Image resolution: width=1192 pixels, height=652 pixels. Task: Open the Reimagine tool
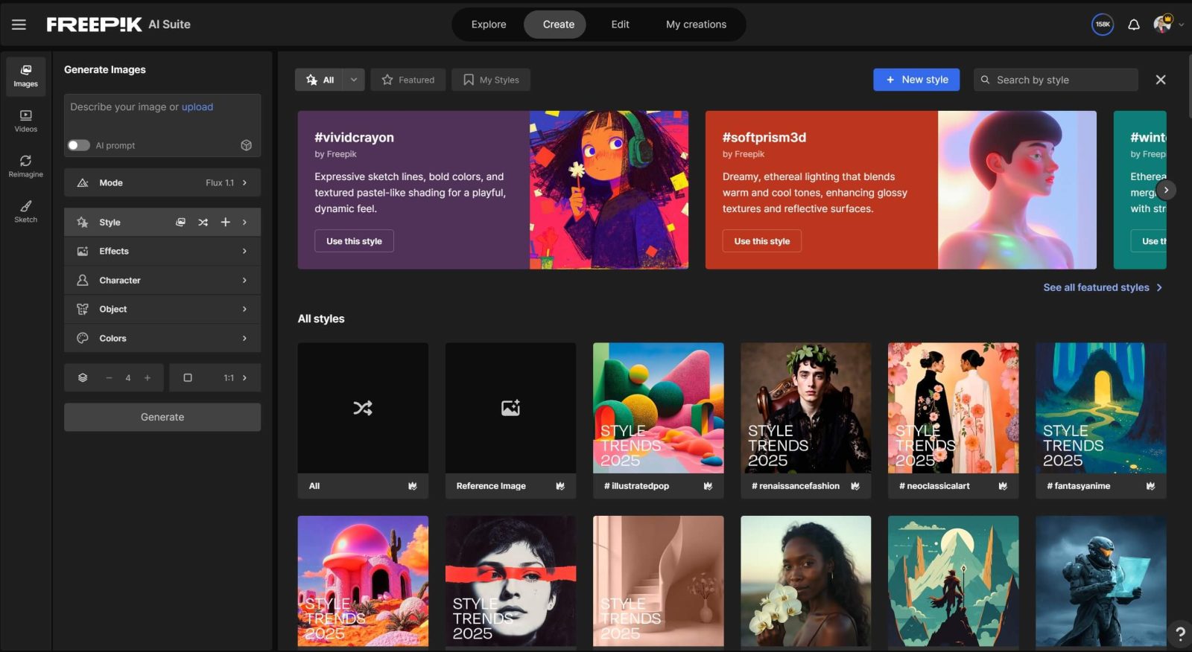click(x=25, y=166)
